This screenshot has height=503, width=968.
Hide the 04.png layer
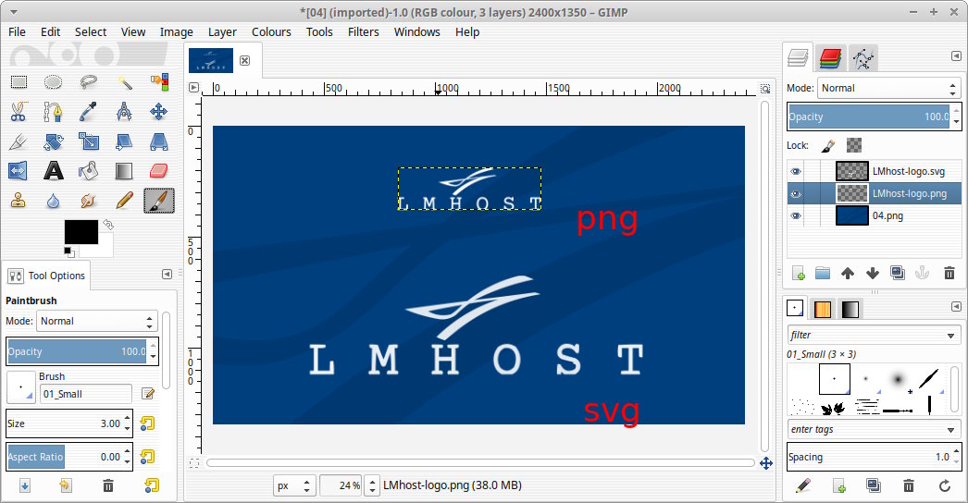[x=796, y=216]
